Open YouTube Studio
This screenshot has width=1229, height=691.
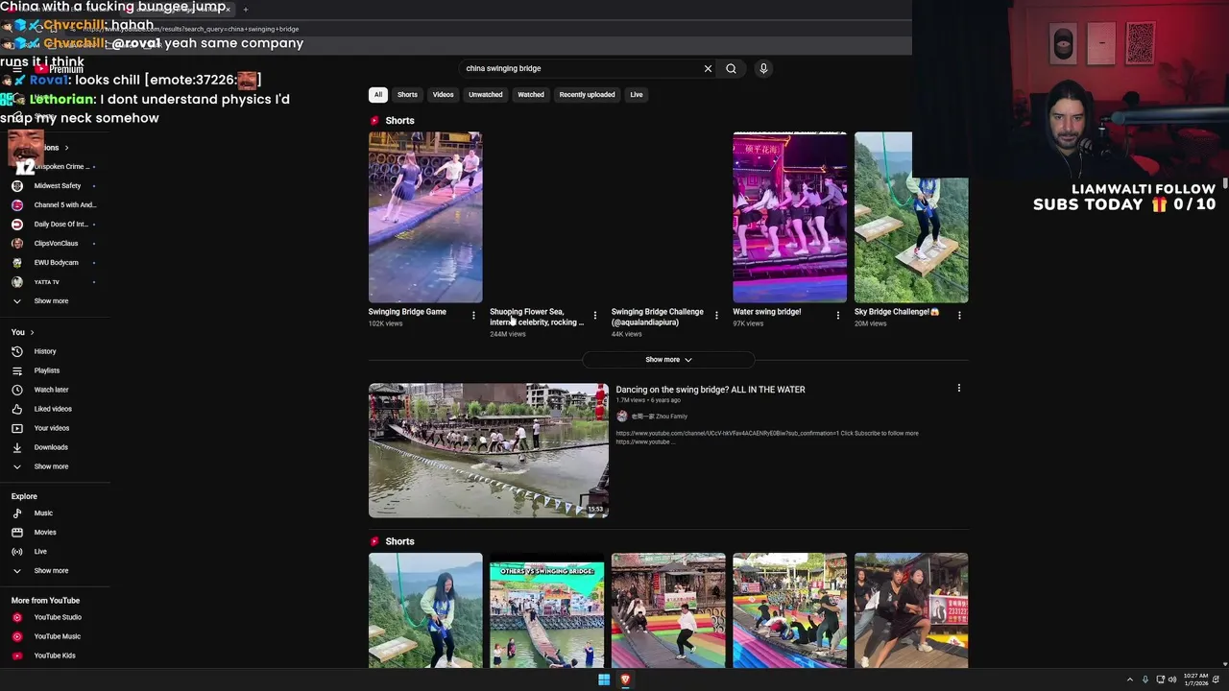tap(58, 617)
